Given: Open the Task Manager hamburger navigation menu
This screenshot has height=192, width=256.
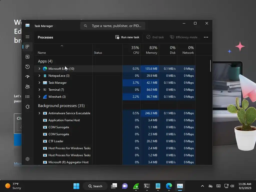Looking at the screenshot, I should tap(27, 37).
